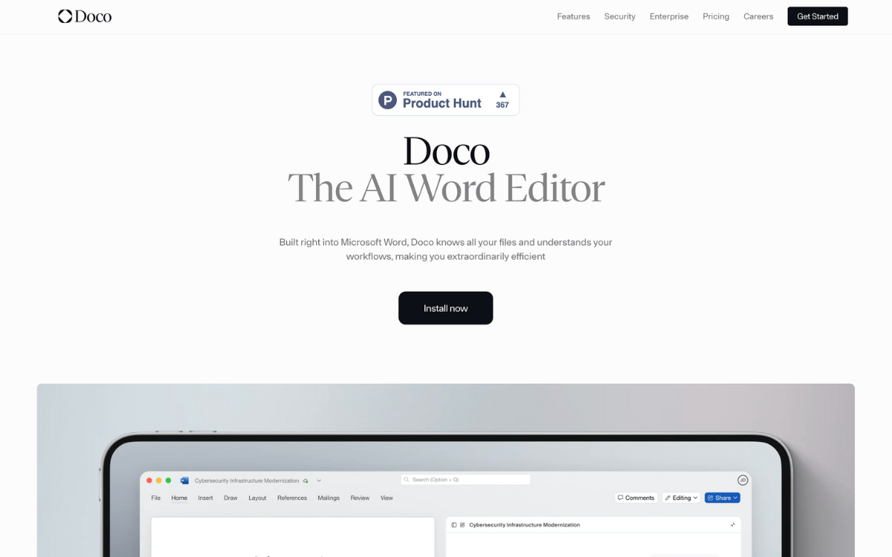
Task: Click the product screenshot hero image
Action: pyautogui.click(x=446, y=470)
